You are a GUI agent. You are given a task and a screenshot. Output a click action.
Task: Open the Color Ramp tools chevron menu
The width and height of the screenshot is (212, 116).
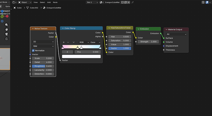[73, 42]
